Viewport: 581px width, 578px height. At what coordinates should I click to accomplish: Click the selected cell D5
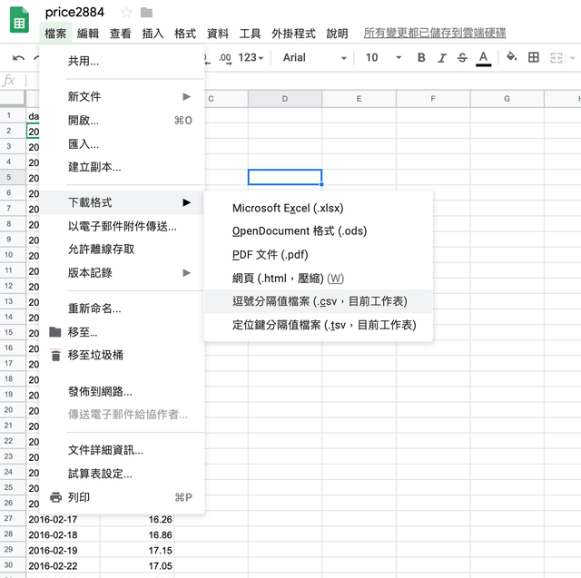pyautogui.click(x=285, y=177)
